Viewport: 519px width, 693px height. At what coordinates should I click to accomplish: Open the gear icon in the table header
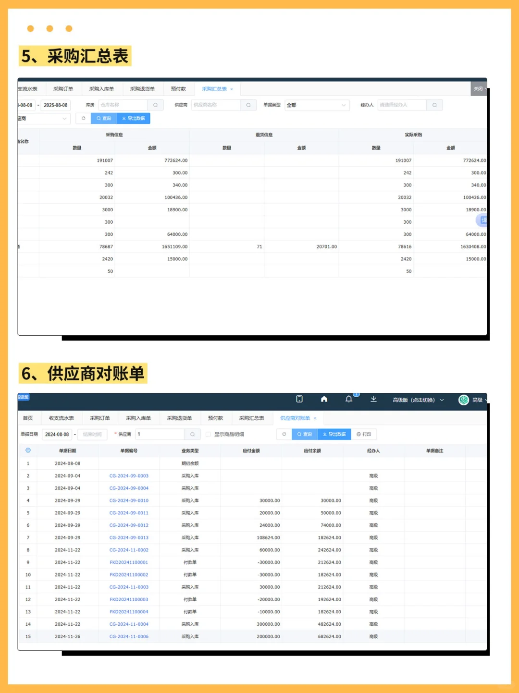[28, 450]
